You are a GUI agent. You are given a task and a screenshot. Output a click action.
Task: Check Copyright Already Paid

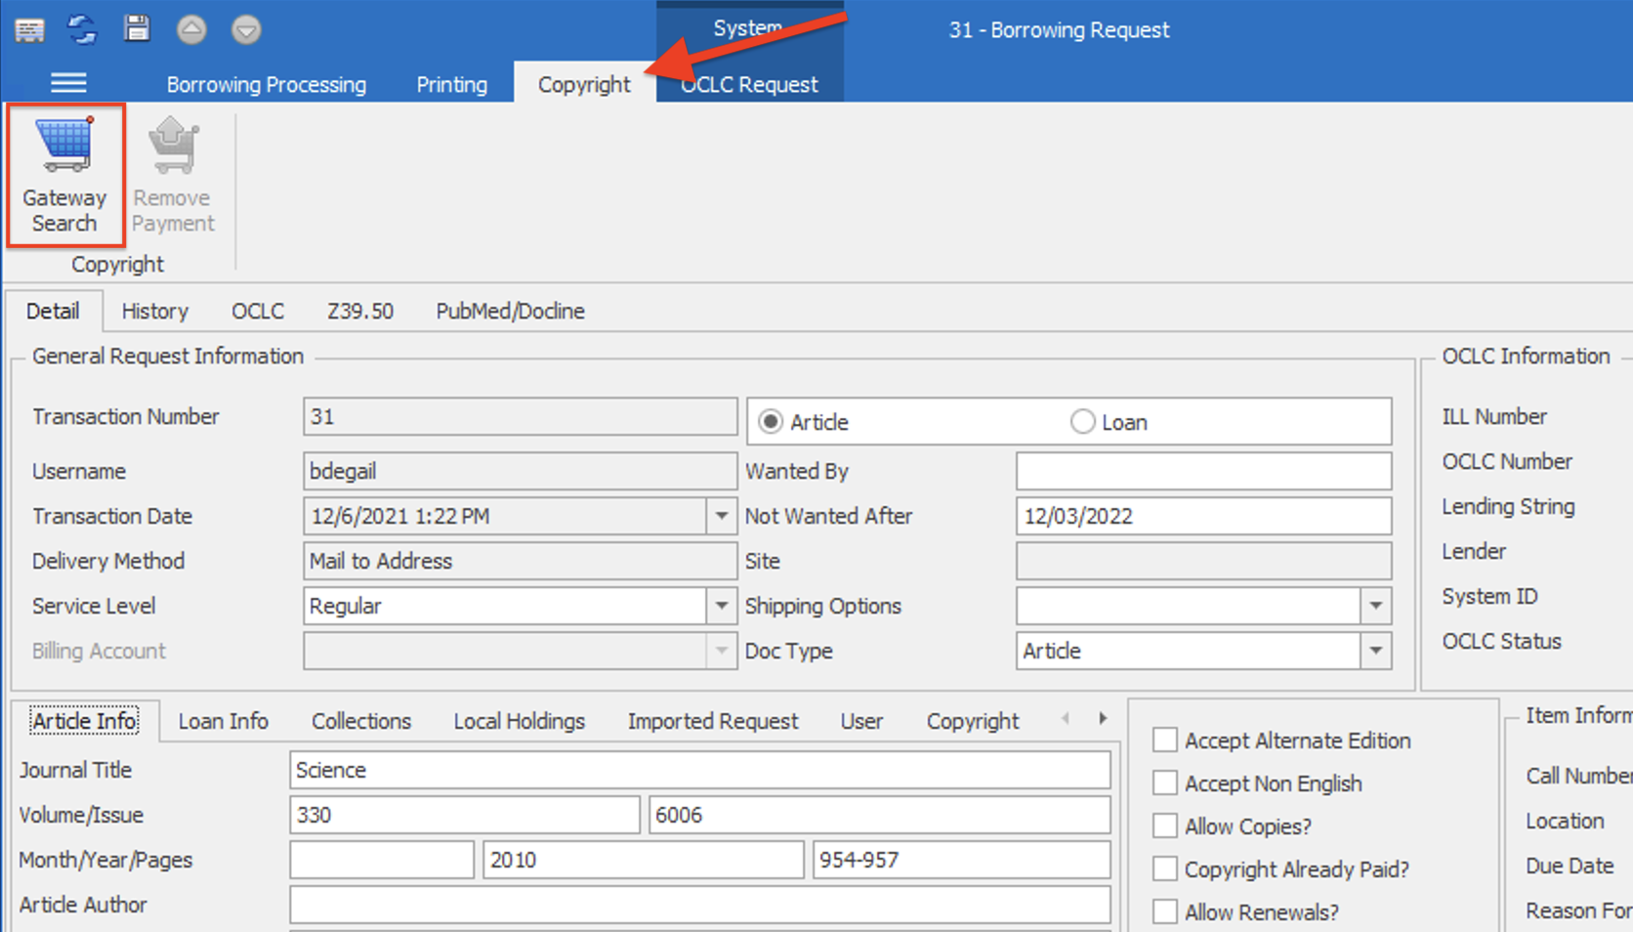click(x=1164, y=868)
